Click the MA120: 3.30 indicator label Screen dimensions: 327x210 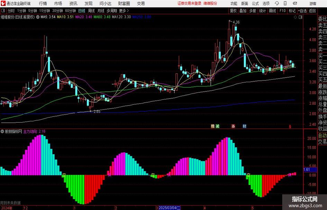[x=121, y=17]
